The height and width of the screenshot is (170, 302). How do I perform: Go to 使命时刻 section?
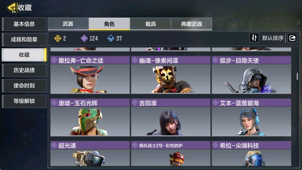24,85
